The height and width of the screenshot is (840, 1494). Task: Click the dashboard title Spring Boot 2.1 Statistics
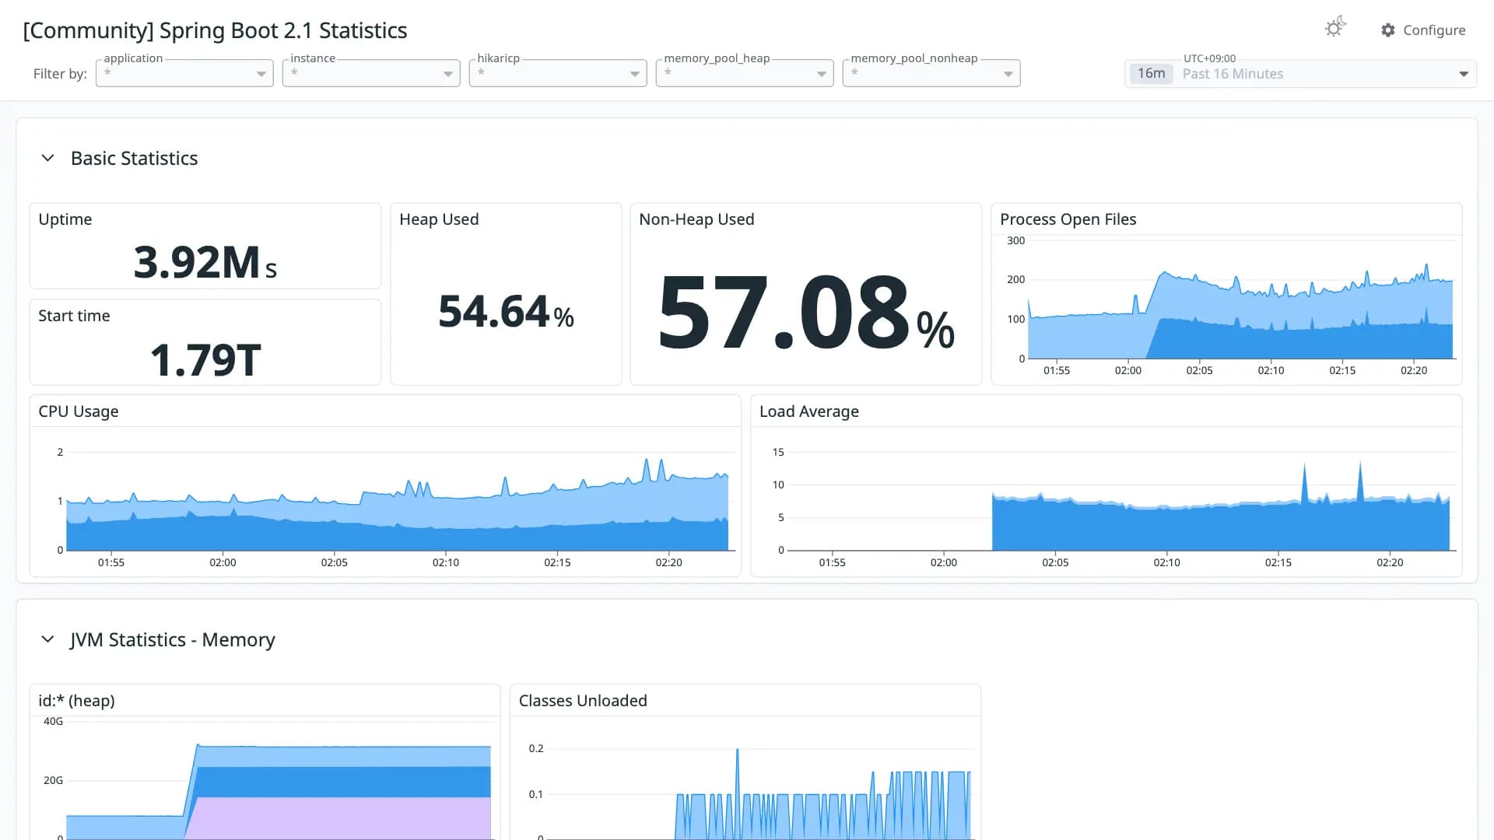click(215, 30)
